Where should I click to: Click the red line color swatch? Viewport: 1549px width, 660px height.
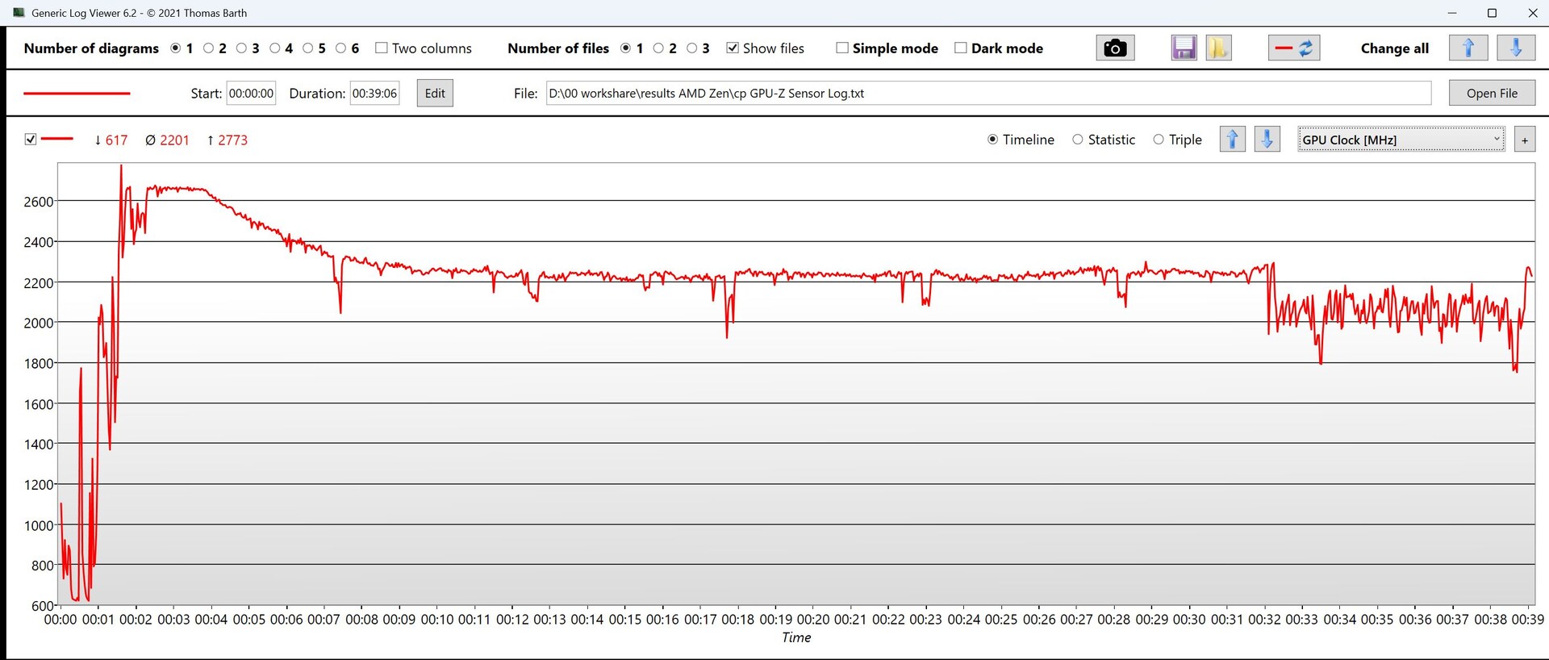coord(77,94)
